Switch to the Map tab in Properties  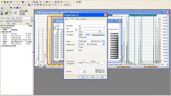[67, 19]
